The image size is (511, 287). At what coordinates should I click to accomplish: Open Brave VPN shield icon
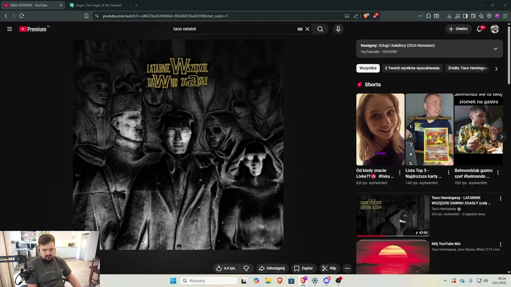[x=489, y=16]
